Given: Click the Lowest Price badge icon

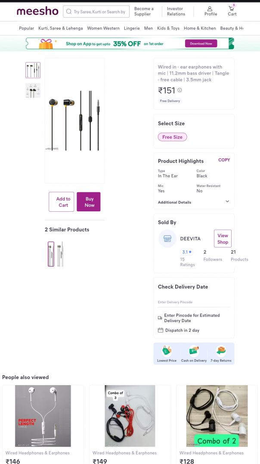Looking at the screenshot, I should (x=166, y=350).
